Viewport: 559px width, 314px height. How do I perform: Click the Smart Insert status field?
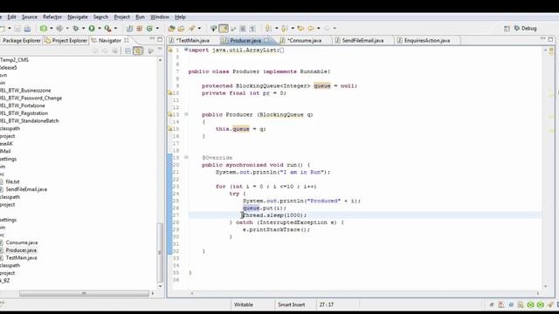coord(291,304)
